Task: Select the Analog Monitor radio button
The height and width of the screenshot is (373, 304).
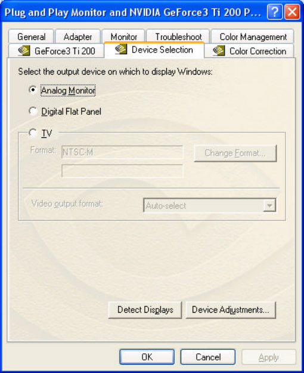Action: 33,90
